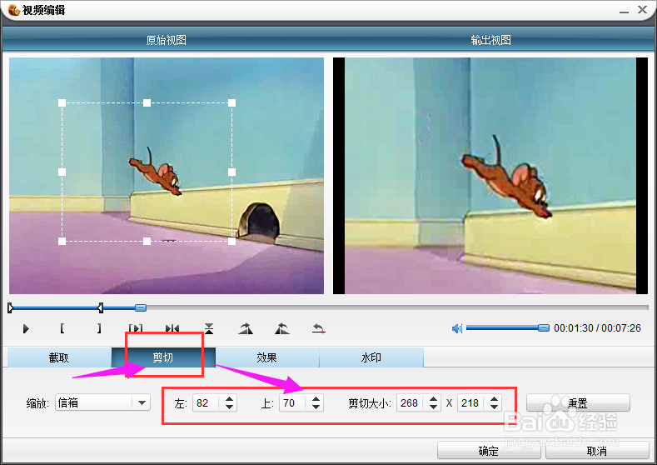Click the crop box bottom-left handle
This screenshot has width=657, height=465.
pyautogui.click(x=62, y=241)
